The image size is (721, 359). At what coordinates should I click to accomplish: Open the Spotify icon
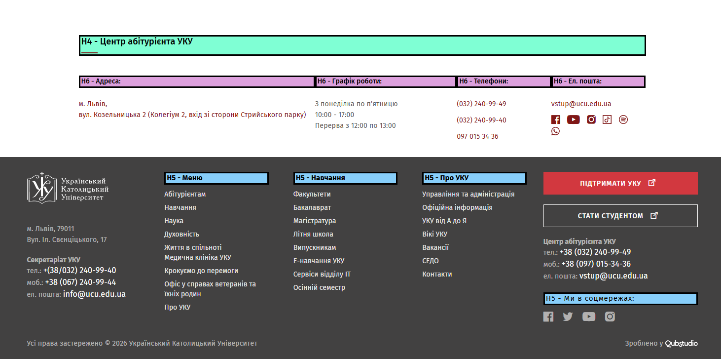(x=623, y=120)
